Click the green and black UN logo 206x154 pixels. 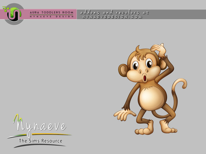point(14,14)
